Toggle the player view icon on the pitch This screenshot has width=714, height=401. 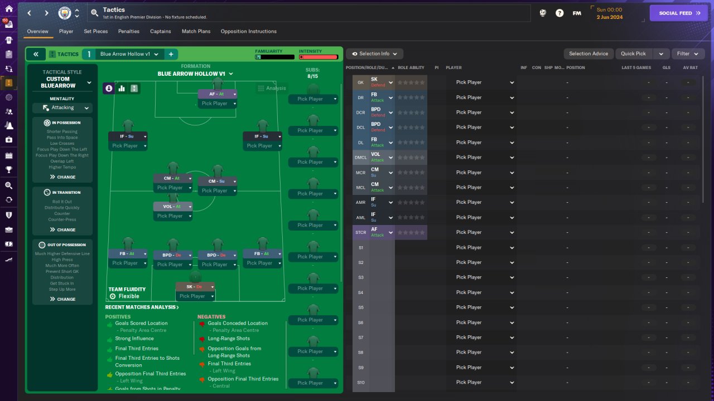tap(109, 88)
